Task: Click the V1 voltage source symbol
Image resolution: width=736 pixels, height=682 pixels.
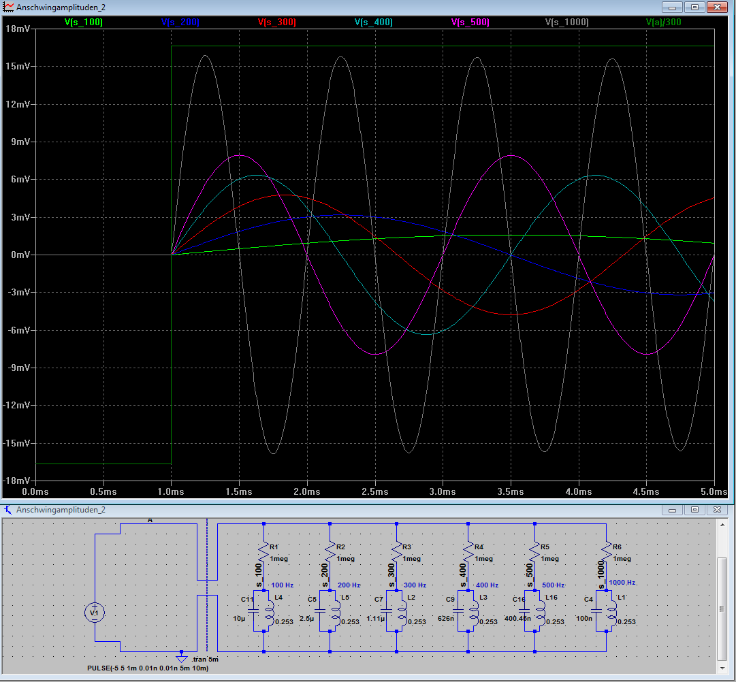Action: (x=95, y=613)
